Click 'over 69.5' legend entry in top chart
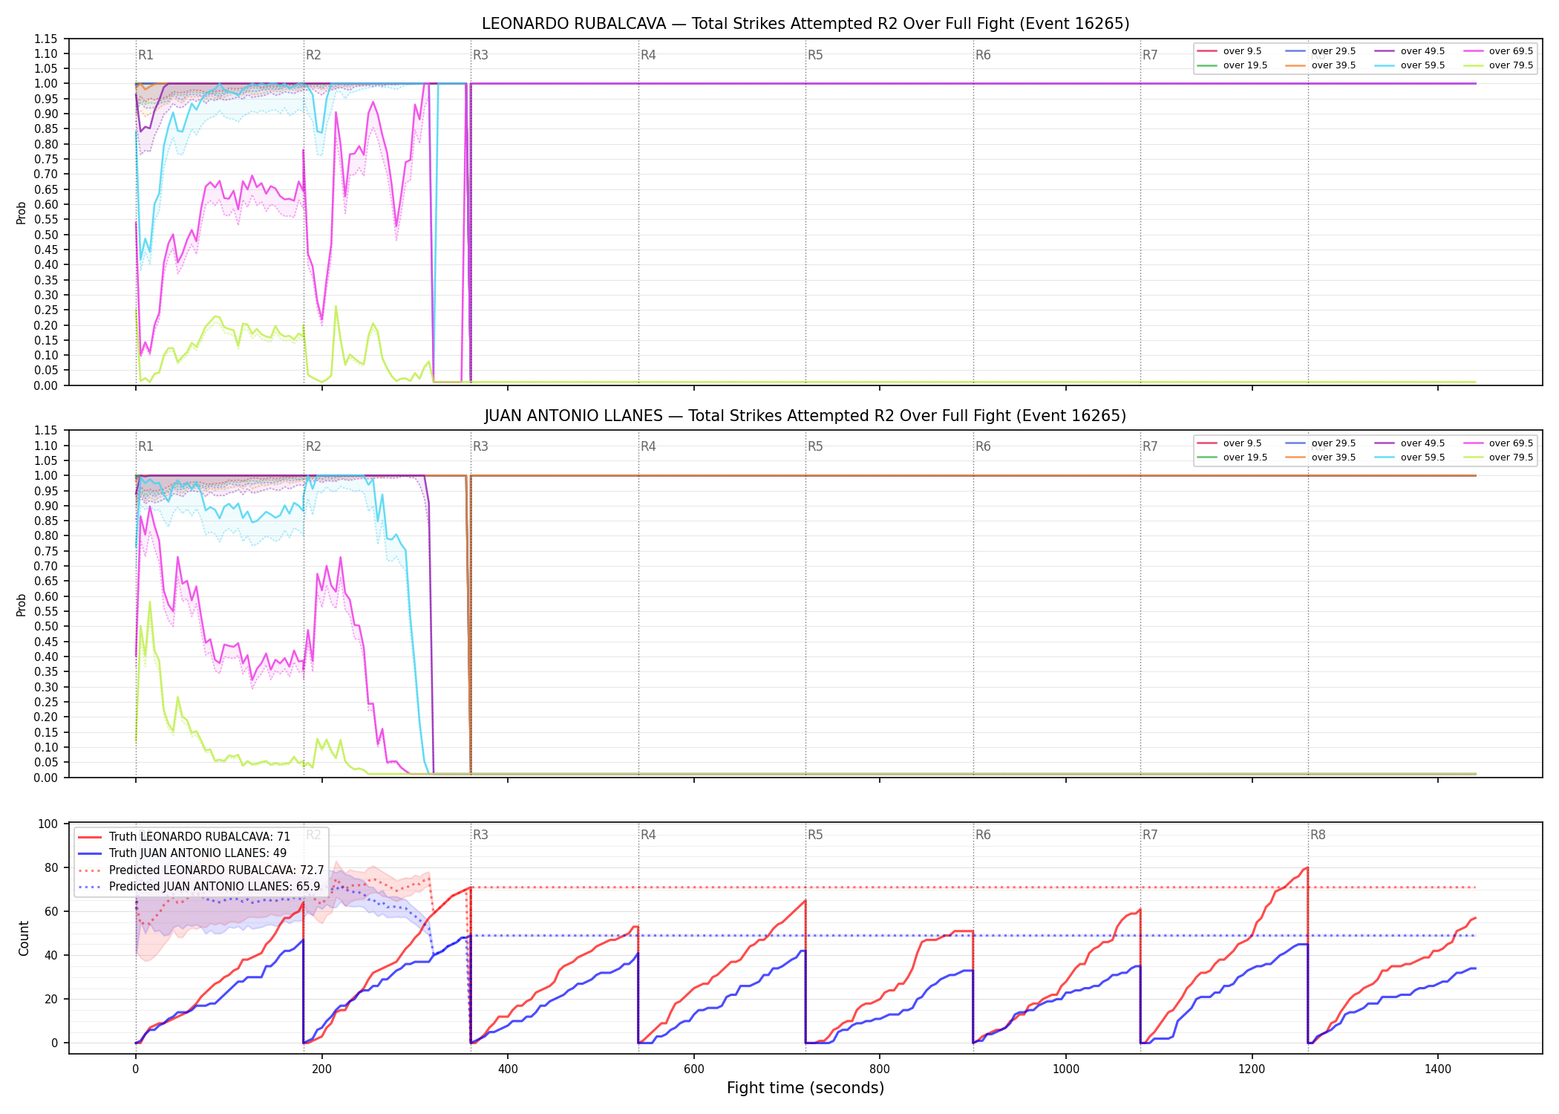Image resolution: width=1559 pixels, height=1114 pixels. pos(1498,51)
